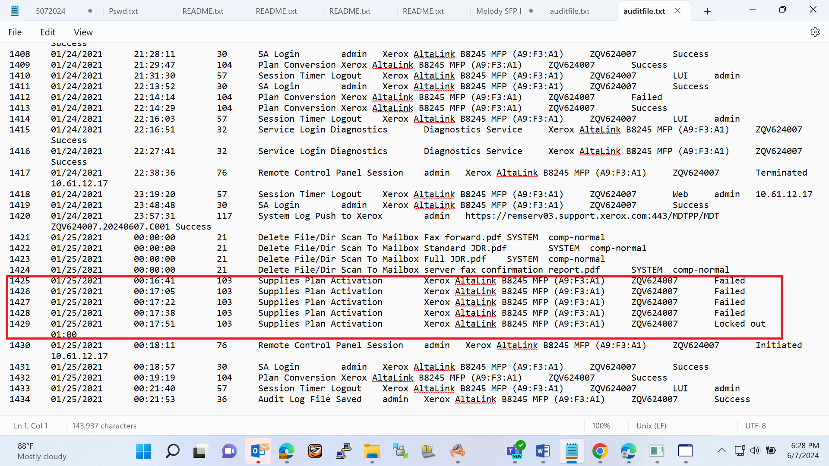Show hidden system tray icons chevron

coord(722,450)
